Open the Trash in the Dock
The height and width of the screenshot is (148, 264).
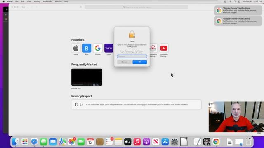pyautogui.click(x=248, y=141)
